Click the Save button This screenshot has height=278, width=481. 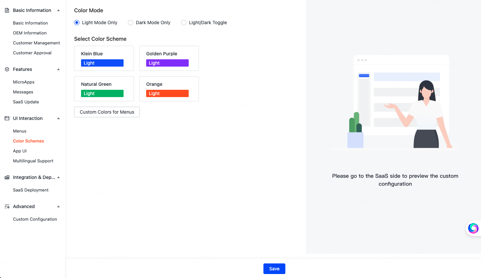pos(274,269)
